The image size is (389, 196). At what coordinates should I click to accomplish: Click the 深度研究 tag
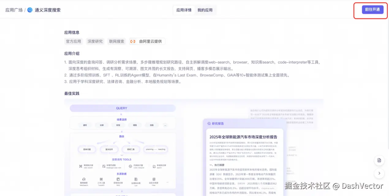tap(95, 41)
